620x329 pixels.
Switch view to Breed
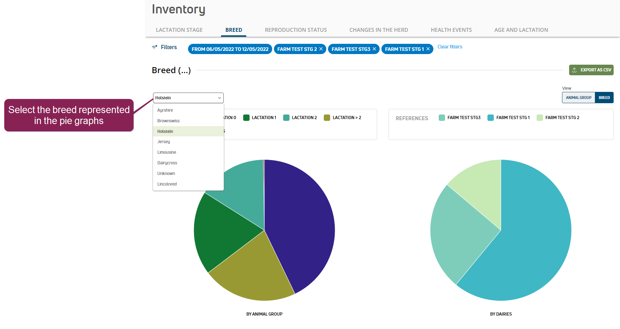(604, 98)
